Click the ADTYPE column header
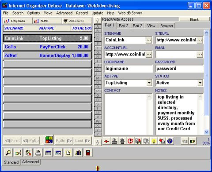 point(54,28)
